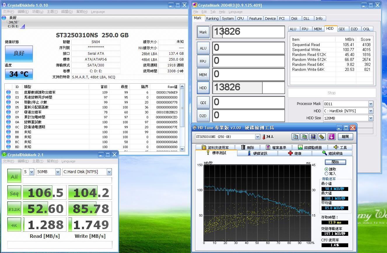Run the Seq test in CrystalDiskMark
Screen dimensions: 387x253
coord(14,193)
